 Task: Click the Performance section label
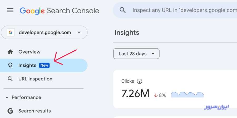tap(26, 97)
